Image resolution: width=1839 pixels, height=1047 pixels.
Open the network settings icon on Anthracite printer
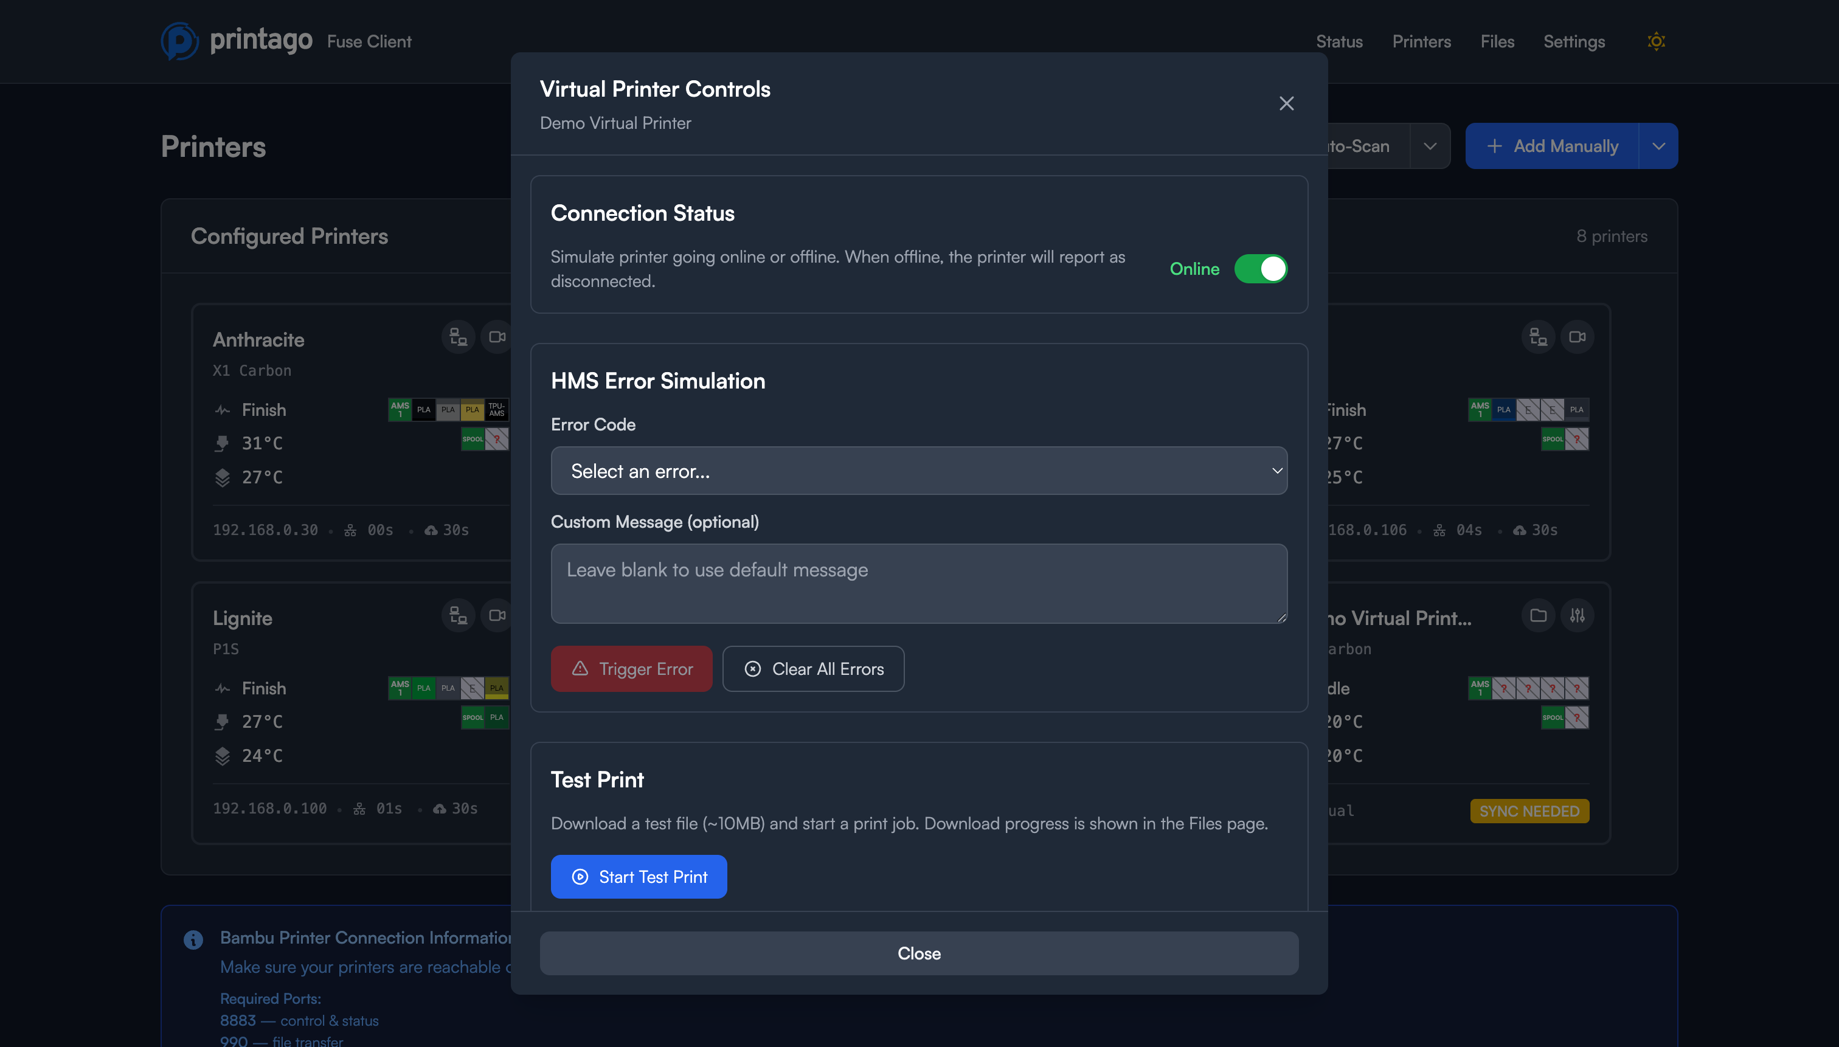pyautogui.click(x=458, y=337)
